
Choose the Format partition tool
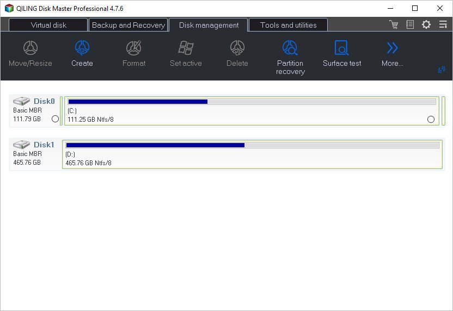coord(134,54)
